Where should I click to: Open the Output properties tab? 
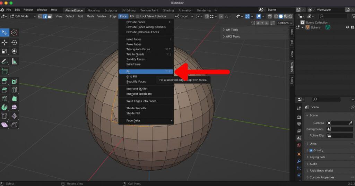(x=299, y=124)
